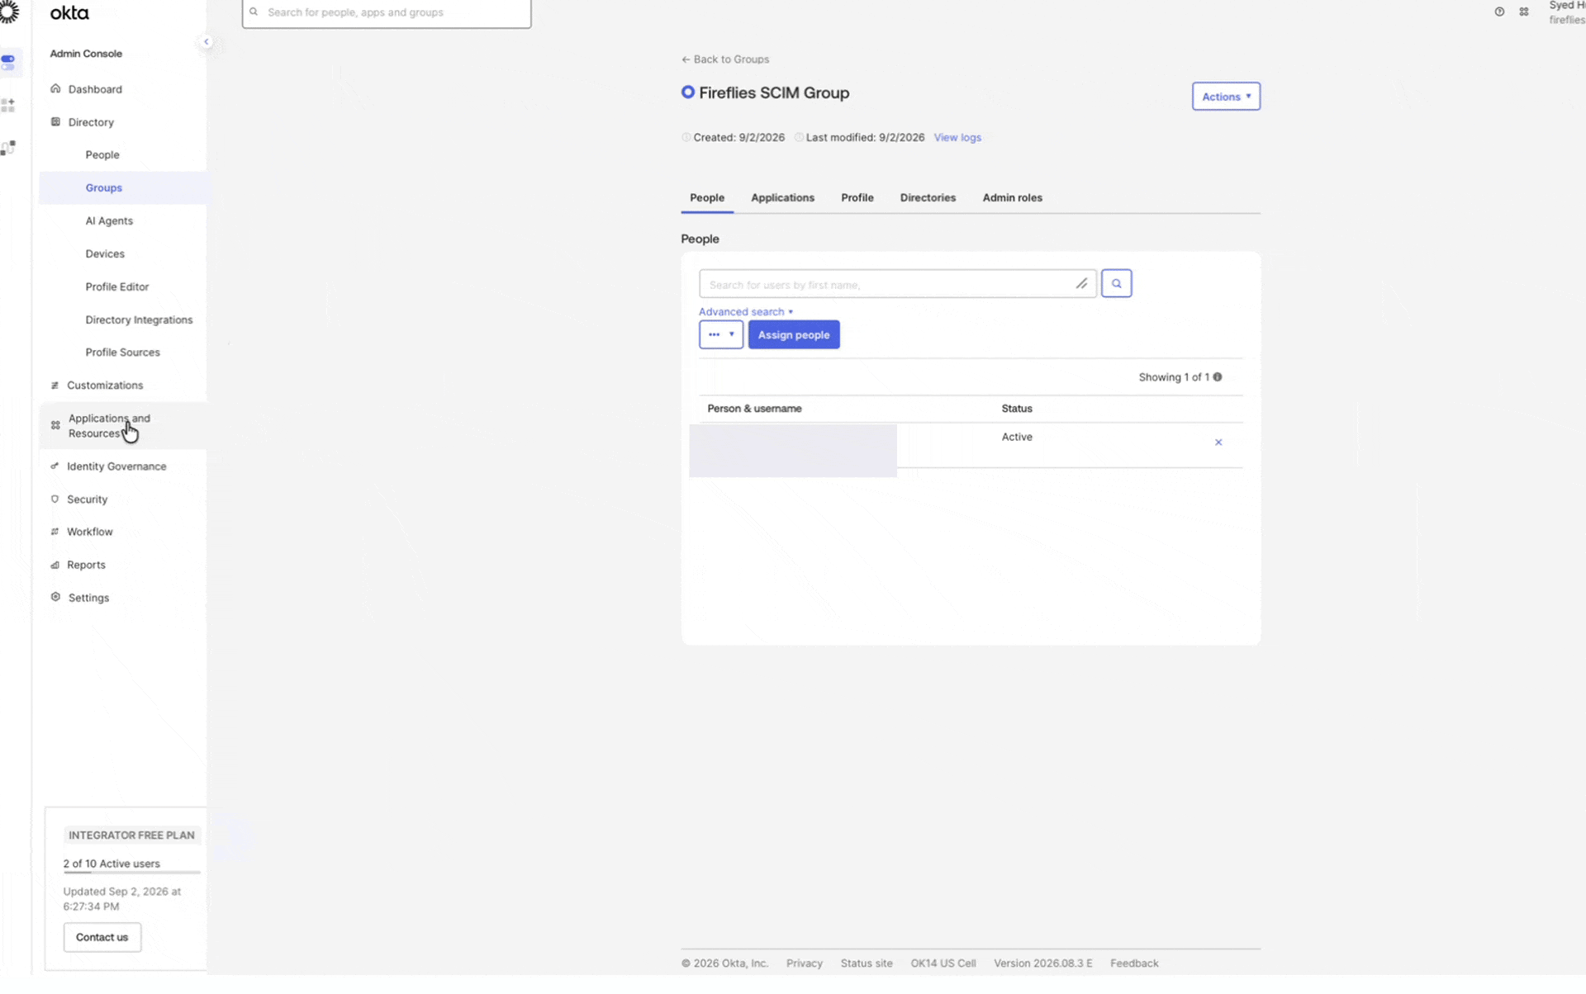Screen dimensions: 1586x994
Task: Expand the Settings section
Action: pyautogui.click(x=88, y=598)
